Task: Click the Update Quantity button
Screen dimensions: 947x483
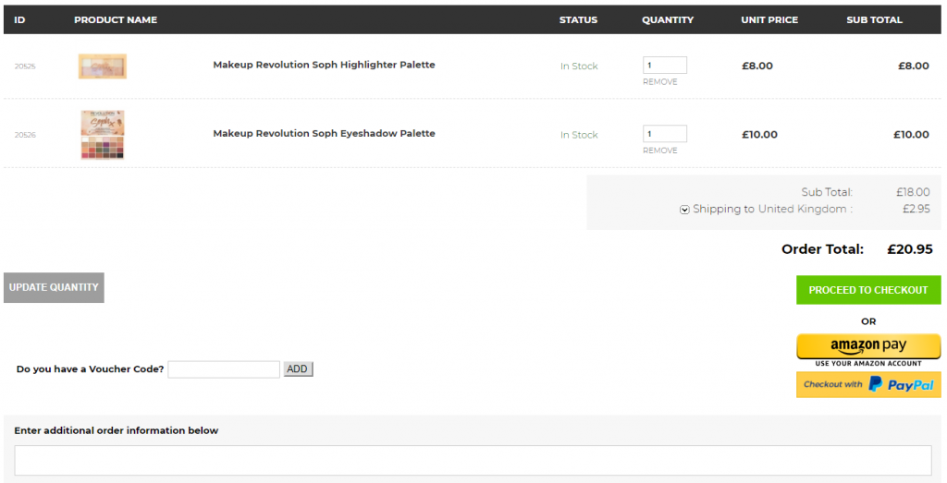Action: point(54,287)
